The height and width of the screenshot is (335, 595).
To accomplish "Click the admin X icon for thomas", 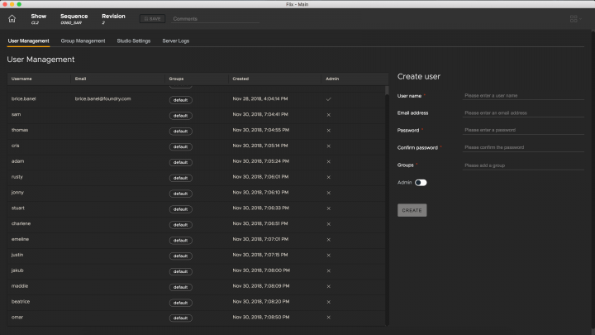I will click(x=329, y=130).
